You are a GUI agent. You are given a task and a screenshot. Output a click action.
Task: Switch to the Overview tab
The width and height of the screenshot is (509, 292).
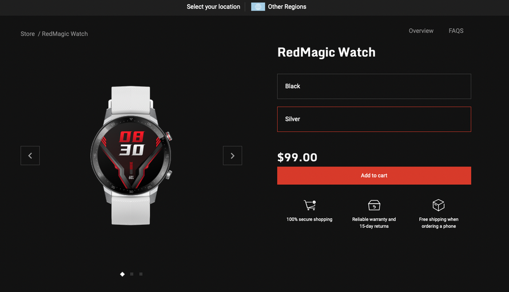421,31
